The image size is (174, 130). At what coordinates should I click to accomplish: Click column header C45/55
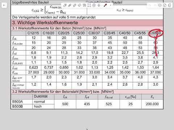[140, 33]
